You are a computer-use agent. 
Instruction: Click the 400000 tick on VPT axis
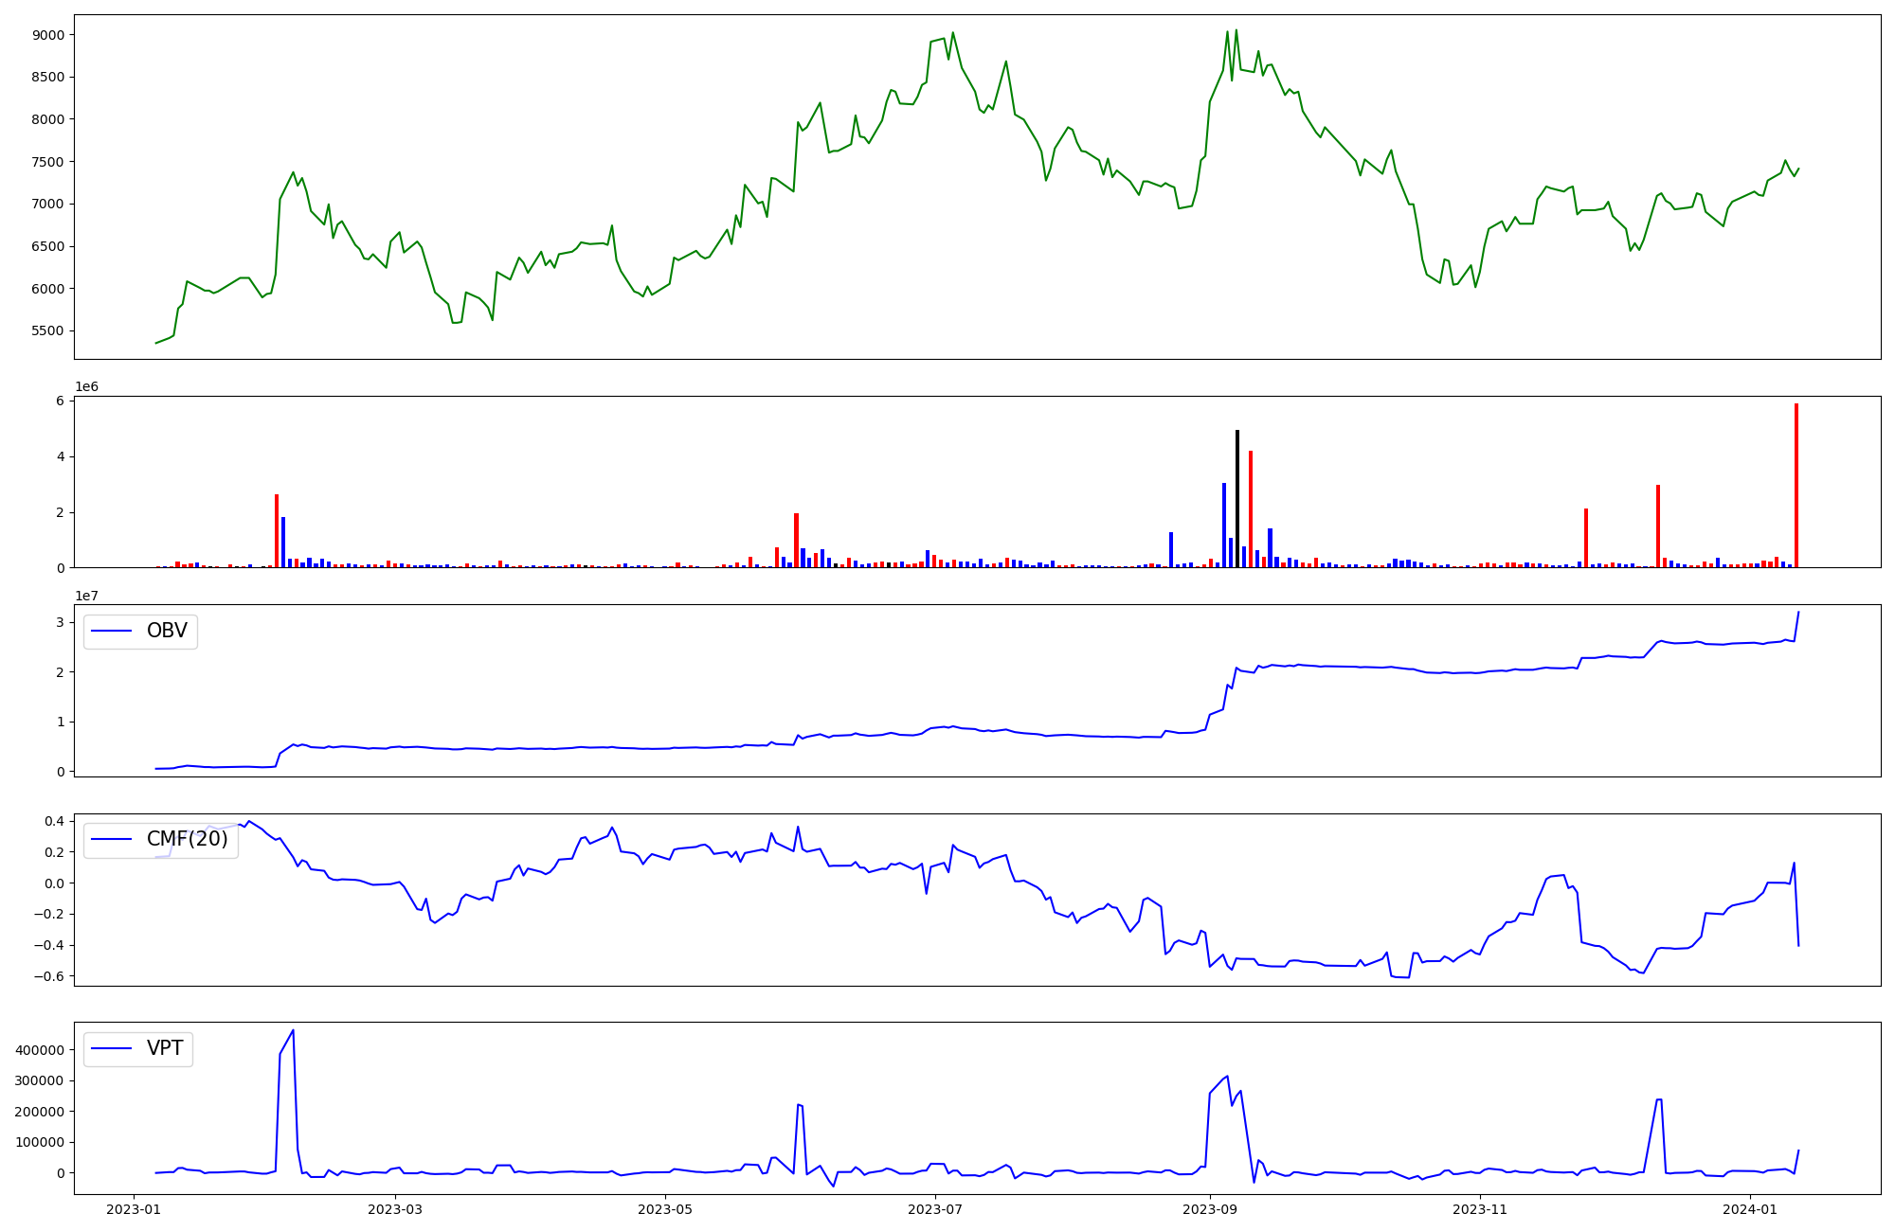click(39, 1050)
